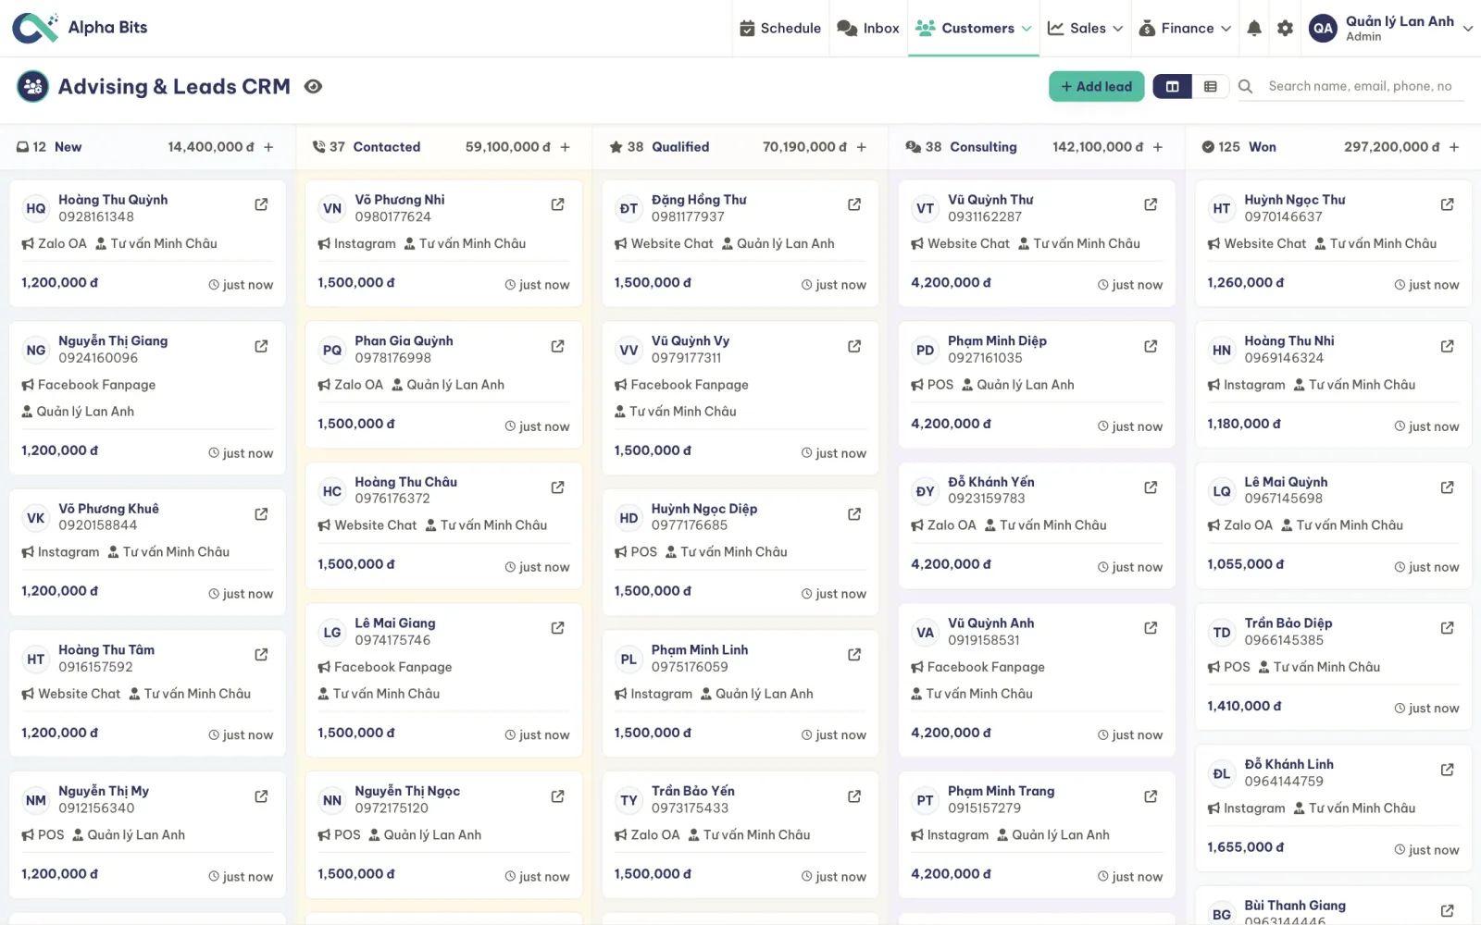Open Lê Mai Giang external link icon

click(x=557, y=628)
